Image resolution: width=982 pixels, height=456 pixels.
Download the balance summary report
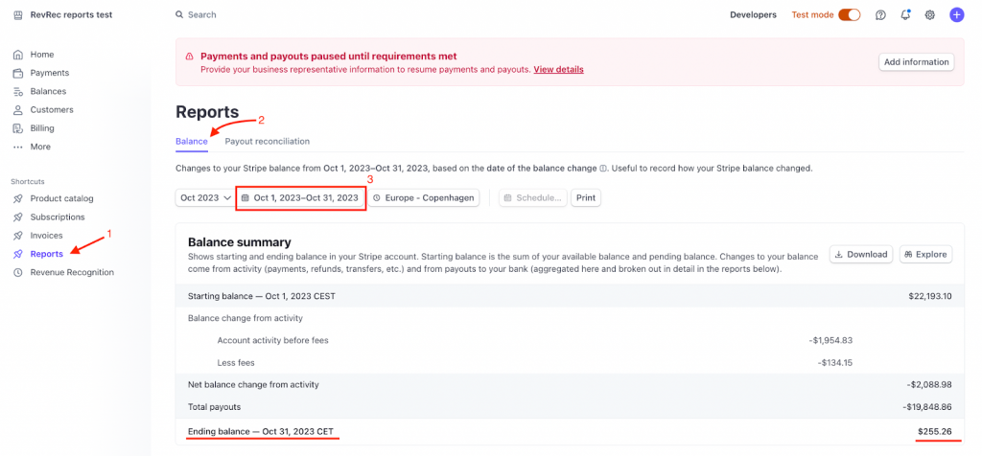(x=860, y=255)
